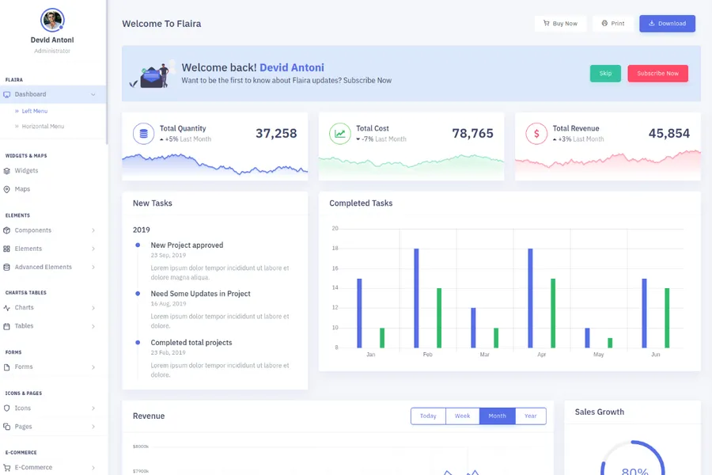The height and width of the screenshot is (475, 712).
Task: Expand the Advanced Elements submenu
Action: click(93, 268)
